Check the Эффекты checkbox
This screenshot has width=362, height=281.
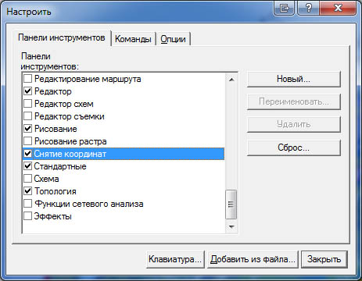[x=27, y=215]
